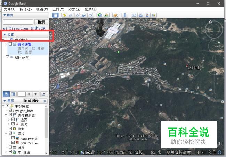Click the small text box in Places toolbar

(x=22, y=94)
